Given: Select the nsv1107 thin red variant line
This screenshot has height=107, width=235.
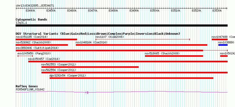Looking at the screenshot, I should click(x=143, y=39).
